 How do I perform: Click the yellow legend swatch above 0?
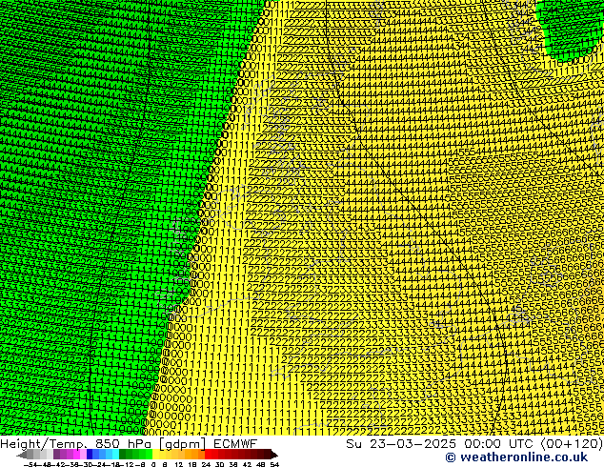(x=155, y=455)
